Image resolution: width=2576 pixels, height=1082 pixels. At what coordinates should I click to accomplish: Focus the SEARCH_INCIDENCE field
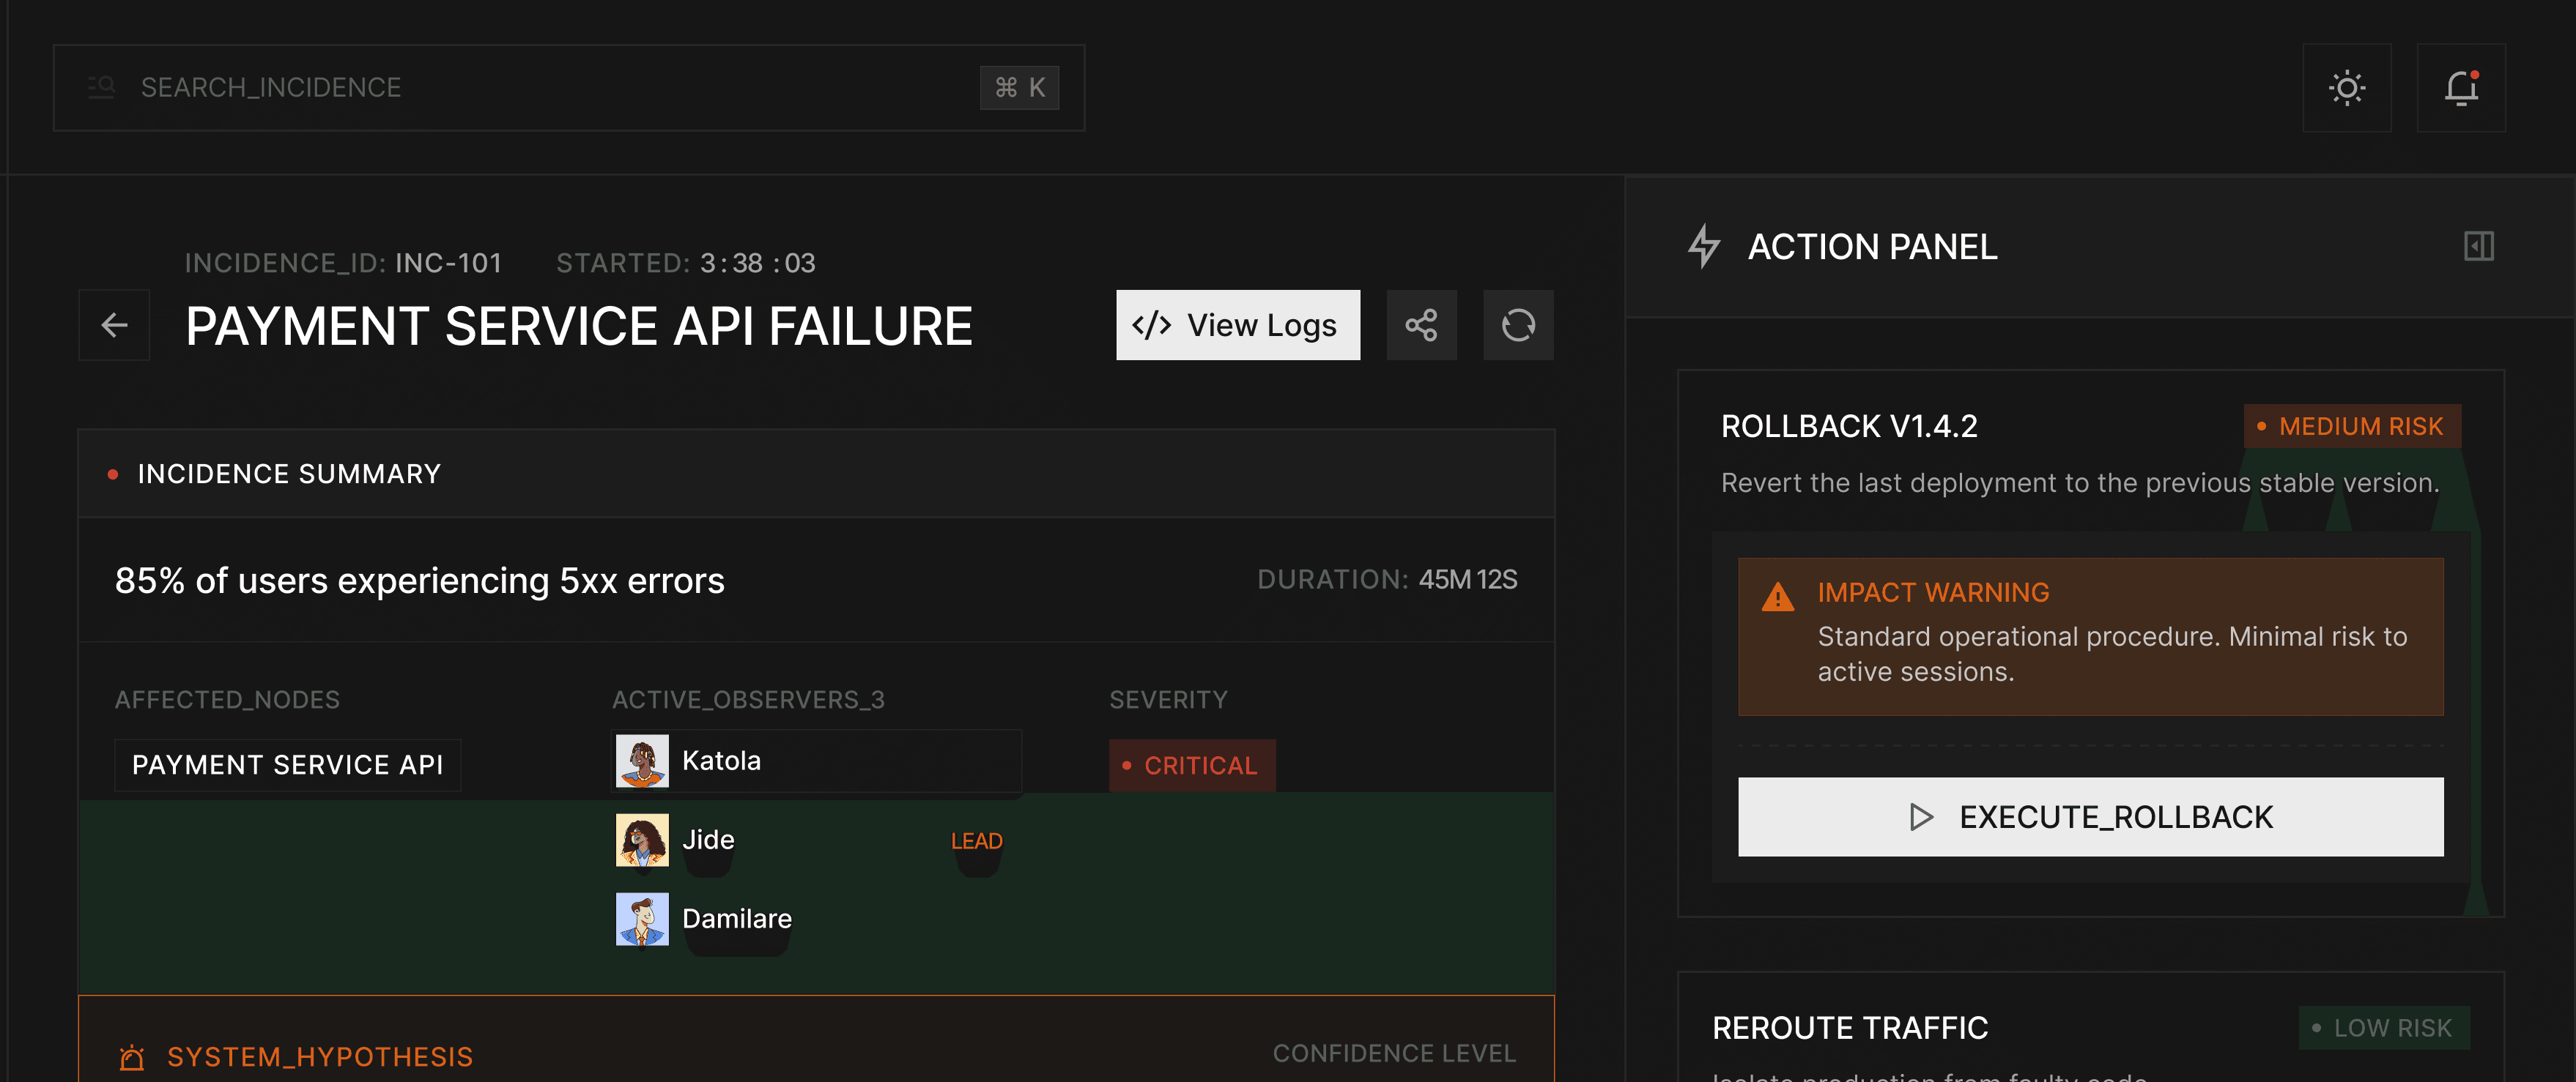(x=540, y=88)
